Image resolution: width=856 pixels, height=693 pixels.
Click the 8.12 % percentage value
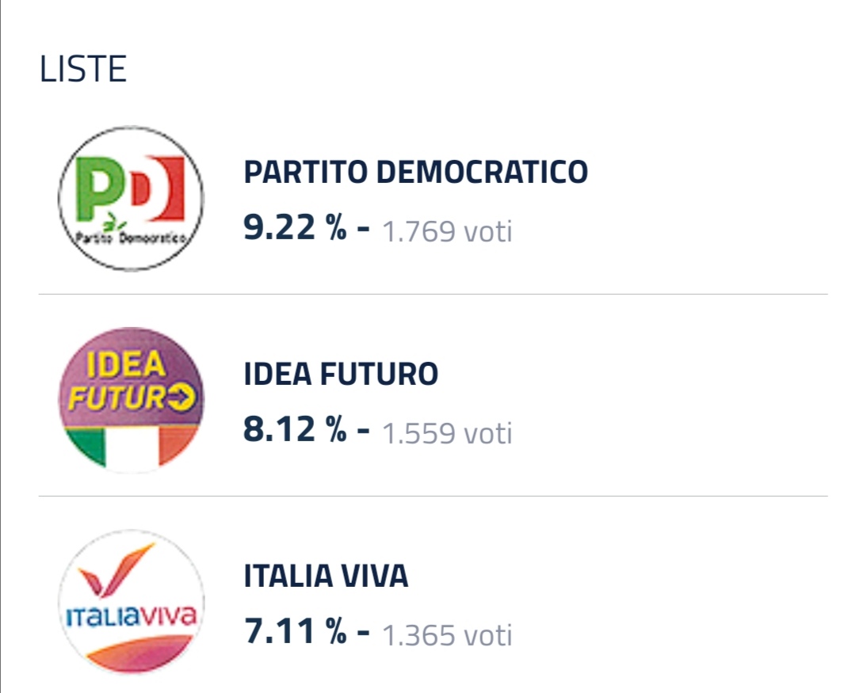coord(295,429)
